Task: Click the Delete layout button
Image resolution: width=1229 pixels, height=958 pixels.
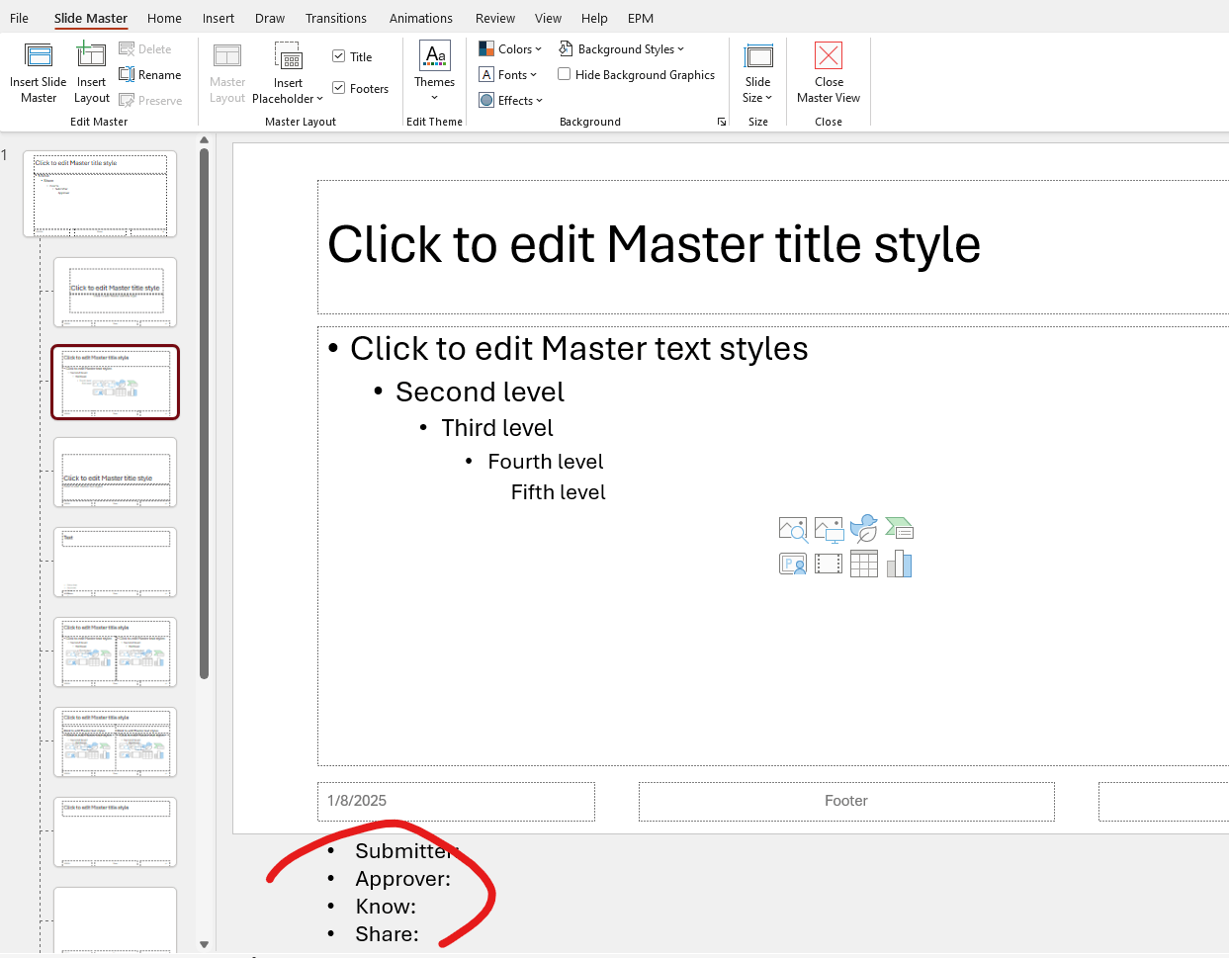Action: 145,48
